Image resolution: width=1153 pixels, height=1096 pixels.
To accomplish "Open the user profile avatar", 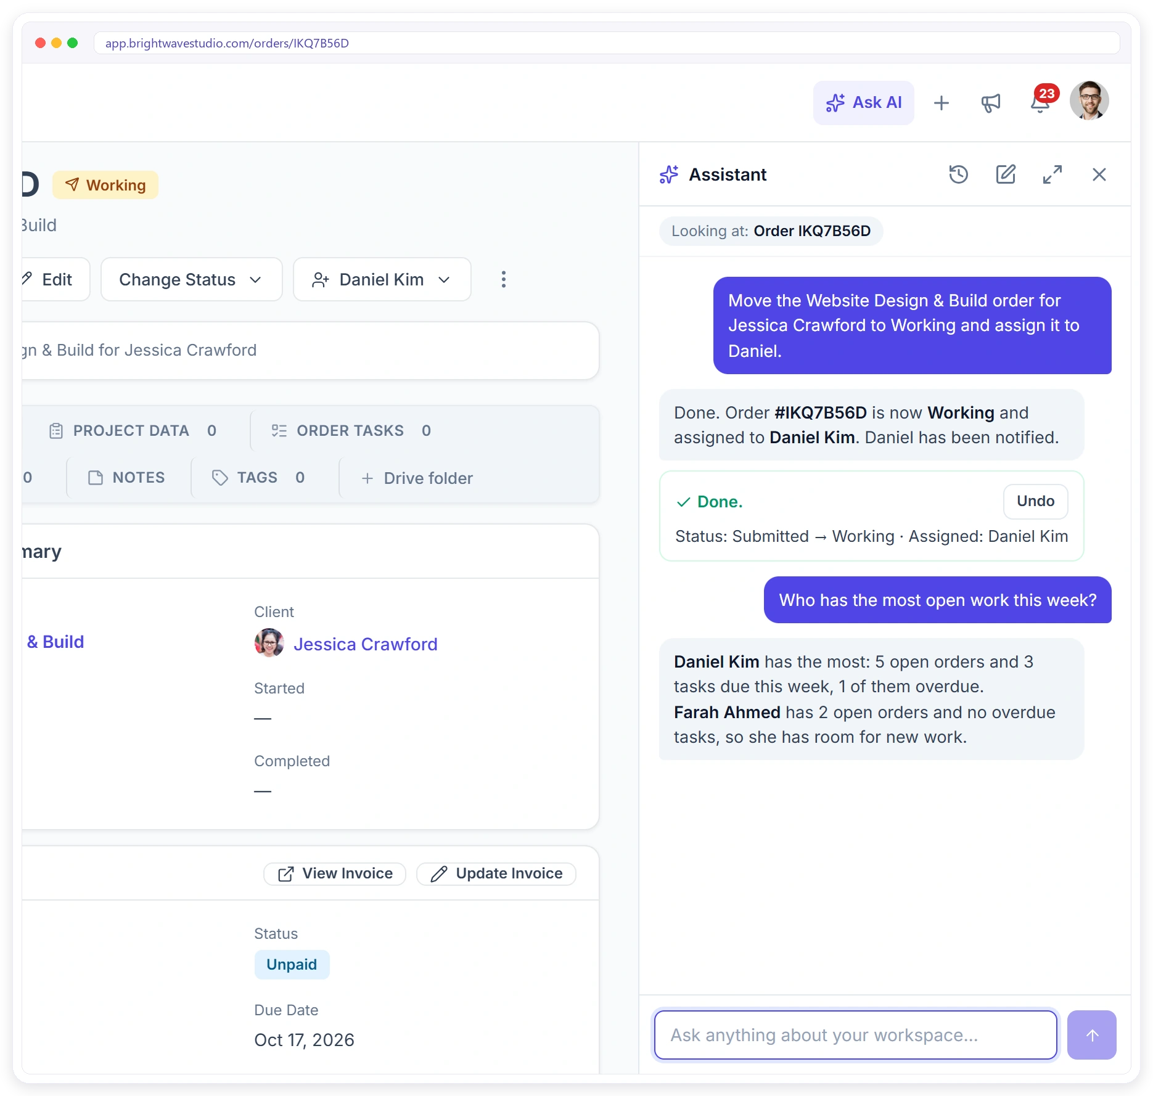I will tap(1089, 100).
